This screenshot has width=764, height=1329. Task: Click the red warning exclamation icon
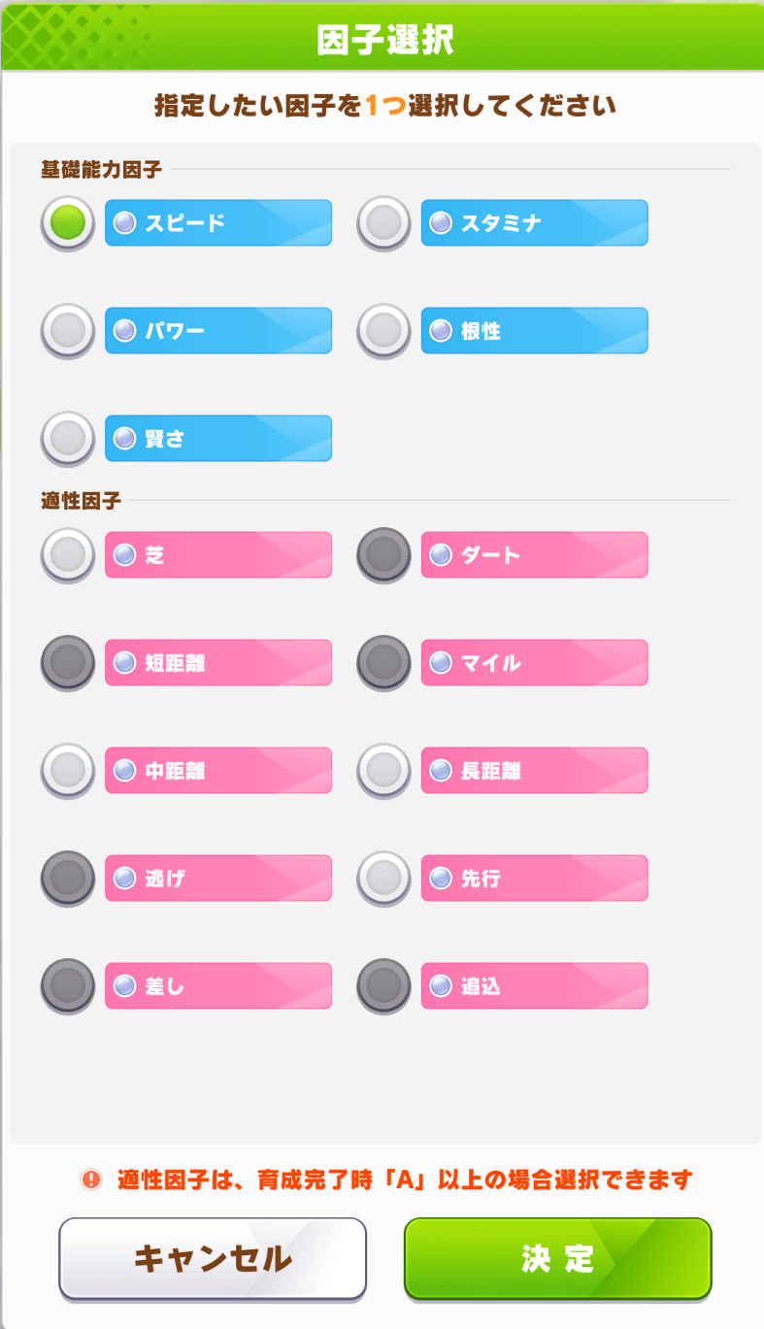pos(91,1179)
